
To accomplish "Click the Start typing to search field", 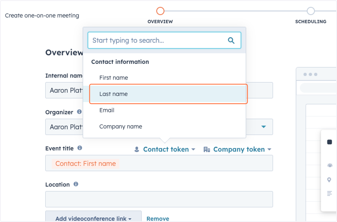I will [164, 40].
